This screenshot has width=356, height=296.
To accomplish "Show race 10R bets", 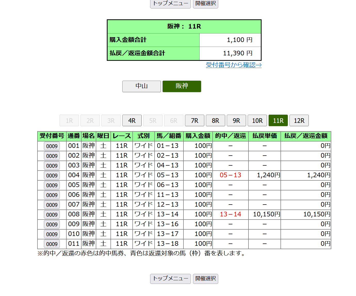I will [x=257, y=121].
